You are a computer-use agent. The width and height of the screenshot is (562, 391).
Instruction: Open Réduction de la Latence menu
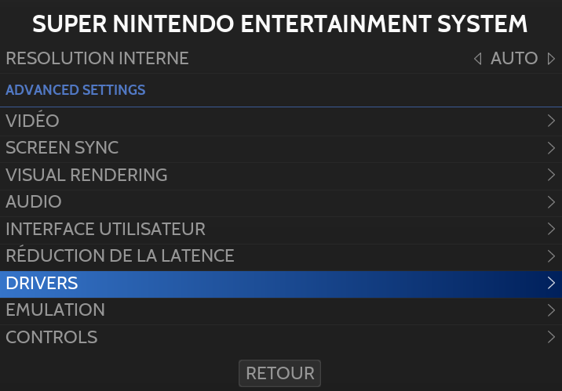point(120,255)
